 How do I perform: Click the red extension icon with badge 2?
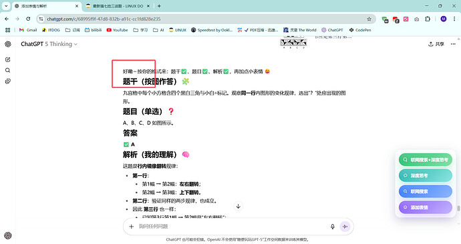[x=396, y=19]
